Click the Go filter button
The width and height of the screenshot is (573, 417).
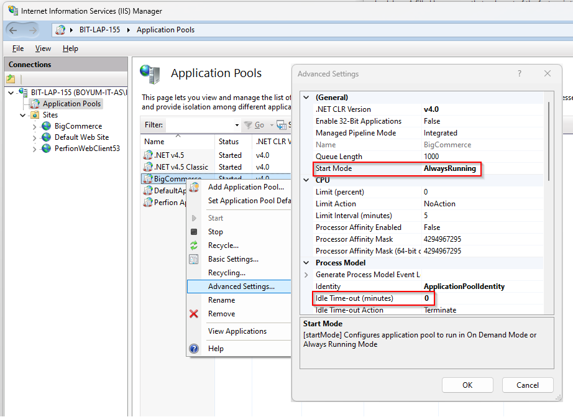[259, 125]
